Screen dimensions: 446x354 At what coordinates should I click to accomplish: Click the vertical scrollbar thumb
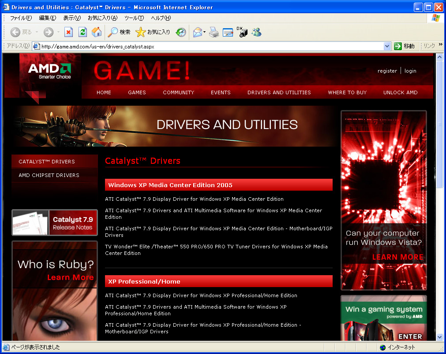point(439,124)
